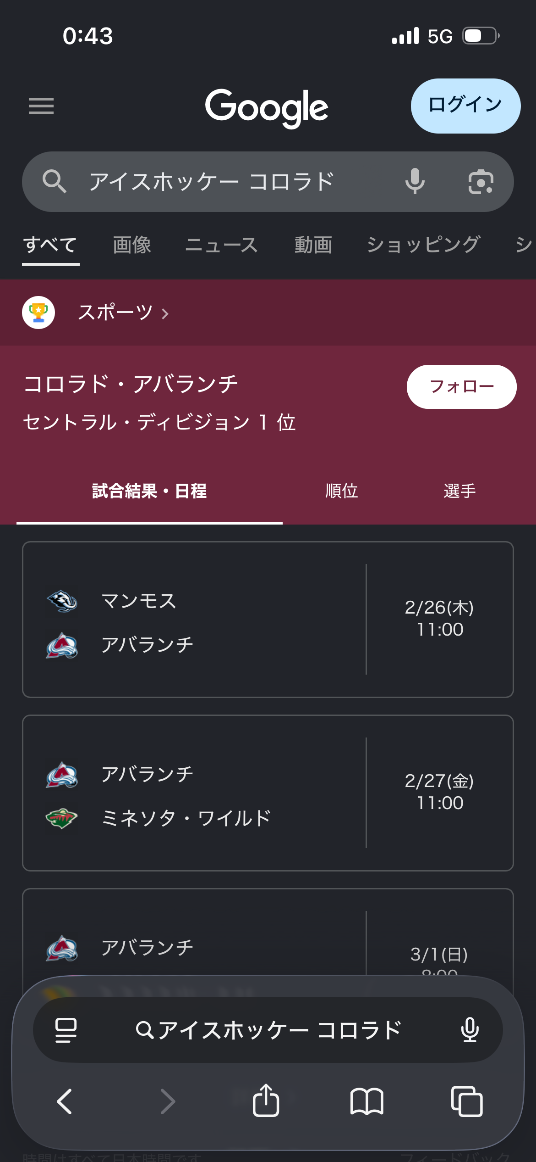This screenshot has height=1162, width=536.
Task: Tap the microphone in Safari address bar
Action: click(x=470, y=1030)
